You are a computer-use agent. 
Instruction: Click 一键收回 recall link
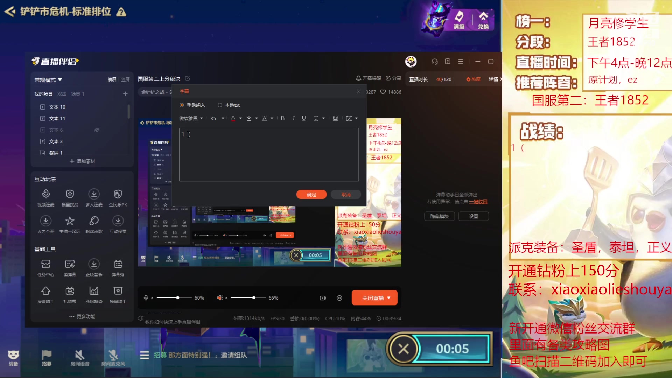pos(478,202)
